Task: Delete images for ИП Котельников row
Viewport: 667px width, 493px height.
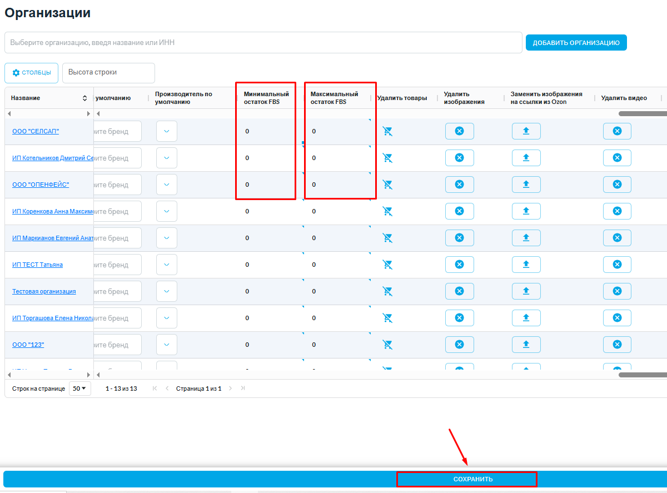Action: pyautogui.click(x=459, y=158)
